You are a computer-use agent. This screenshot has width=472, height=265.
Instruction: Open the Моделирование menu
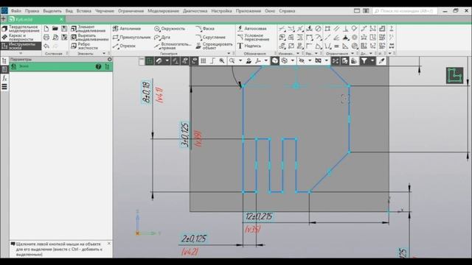click(x=163, y=11)
